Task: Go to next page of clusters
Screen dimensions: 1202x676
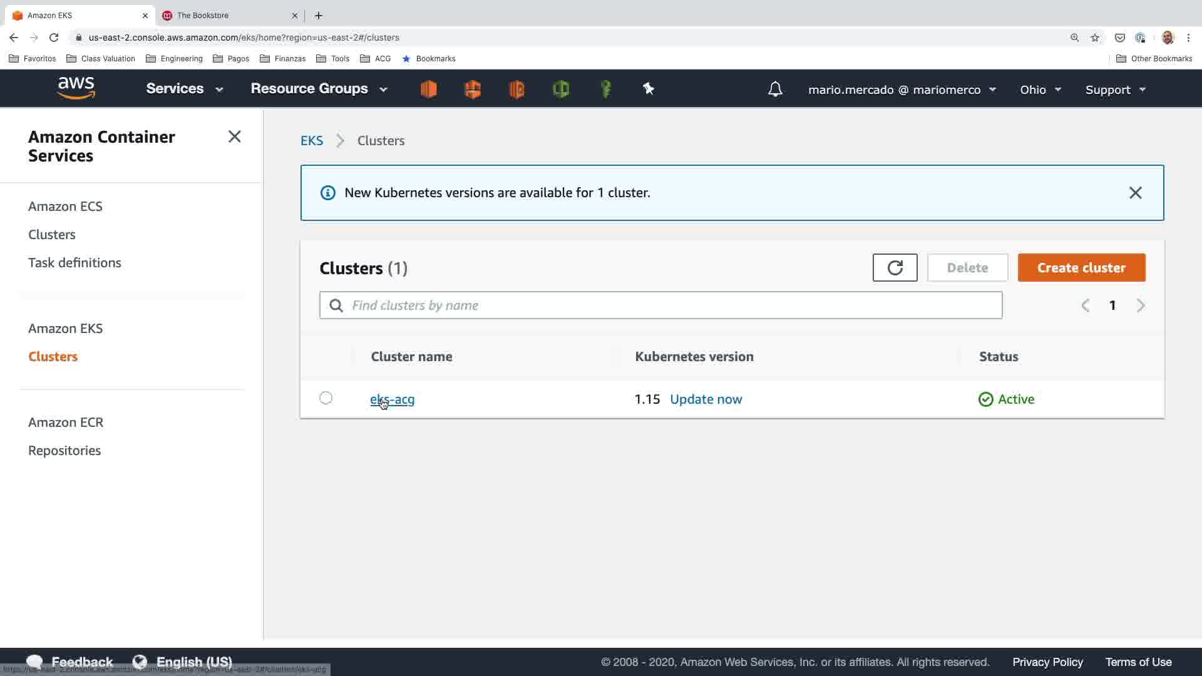Action: tap(1141, 305)
